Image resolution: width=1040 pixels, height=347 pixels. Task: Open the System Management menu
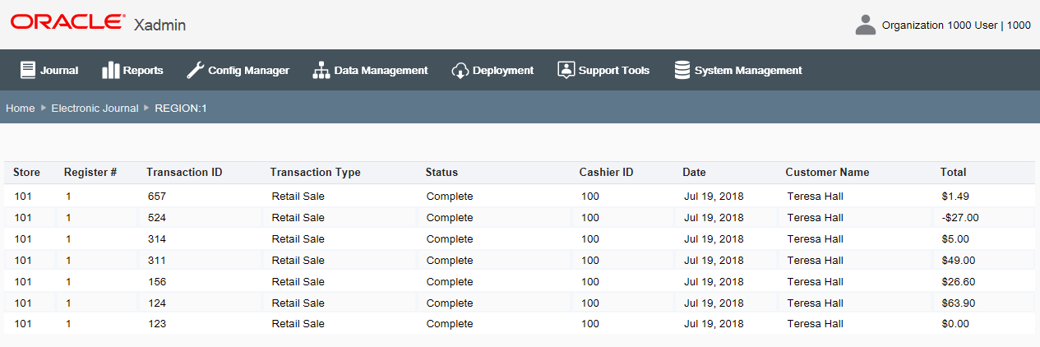(737, 70)
